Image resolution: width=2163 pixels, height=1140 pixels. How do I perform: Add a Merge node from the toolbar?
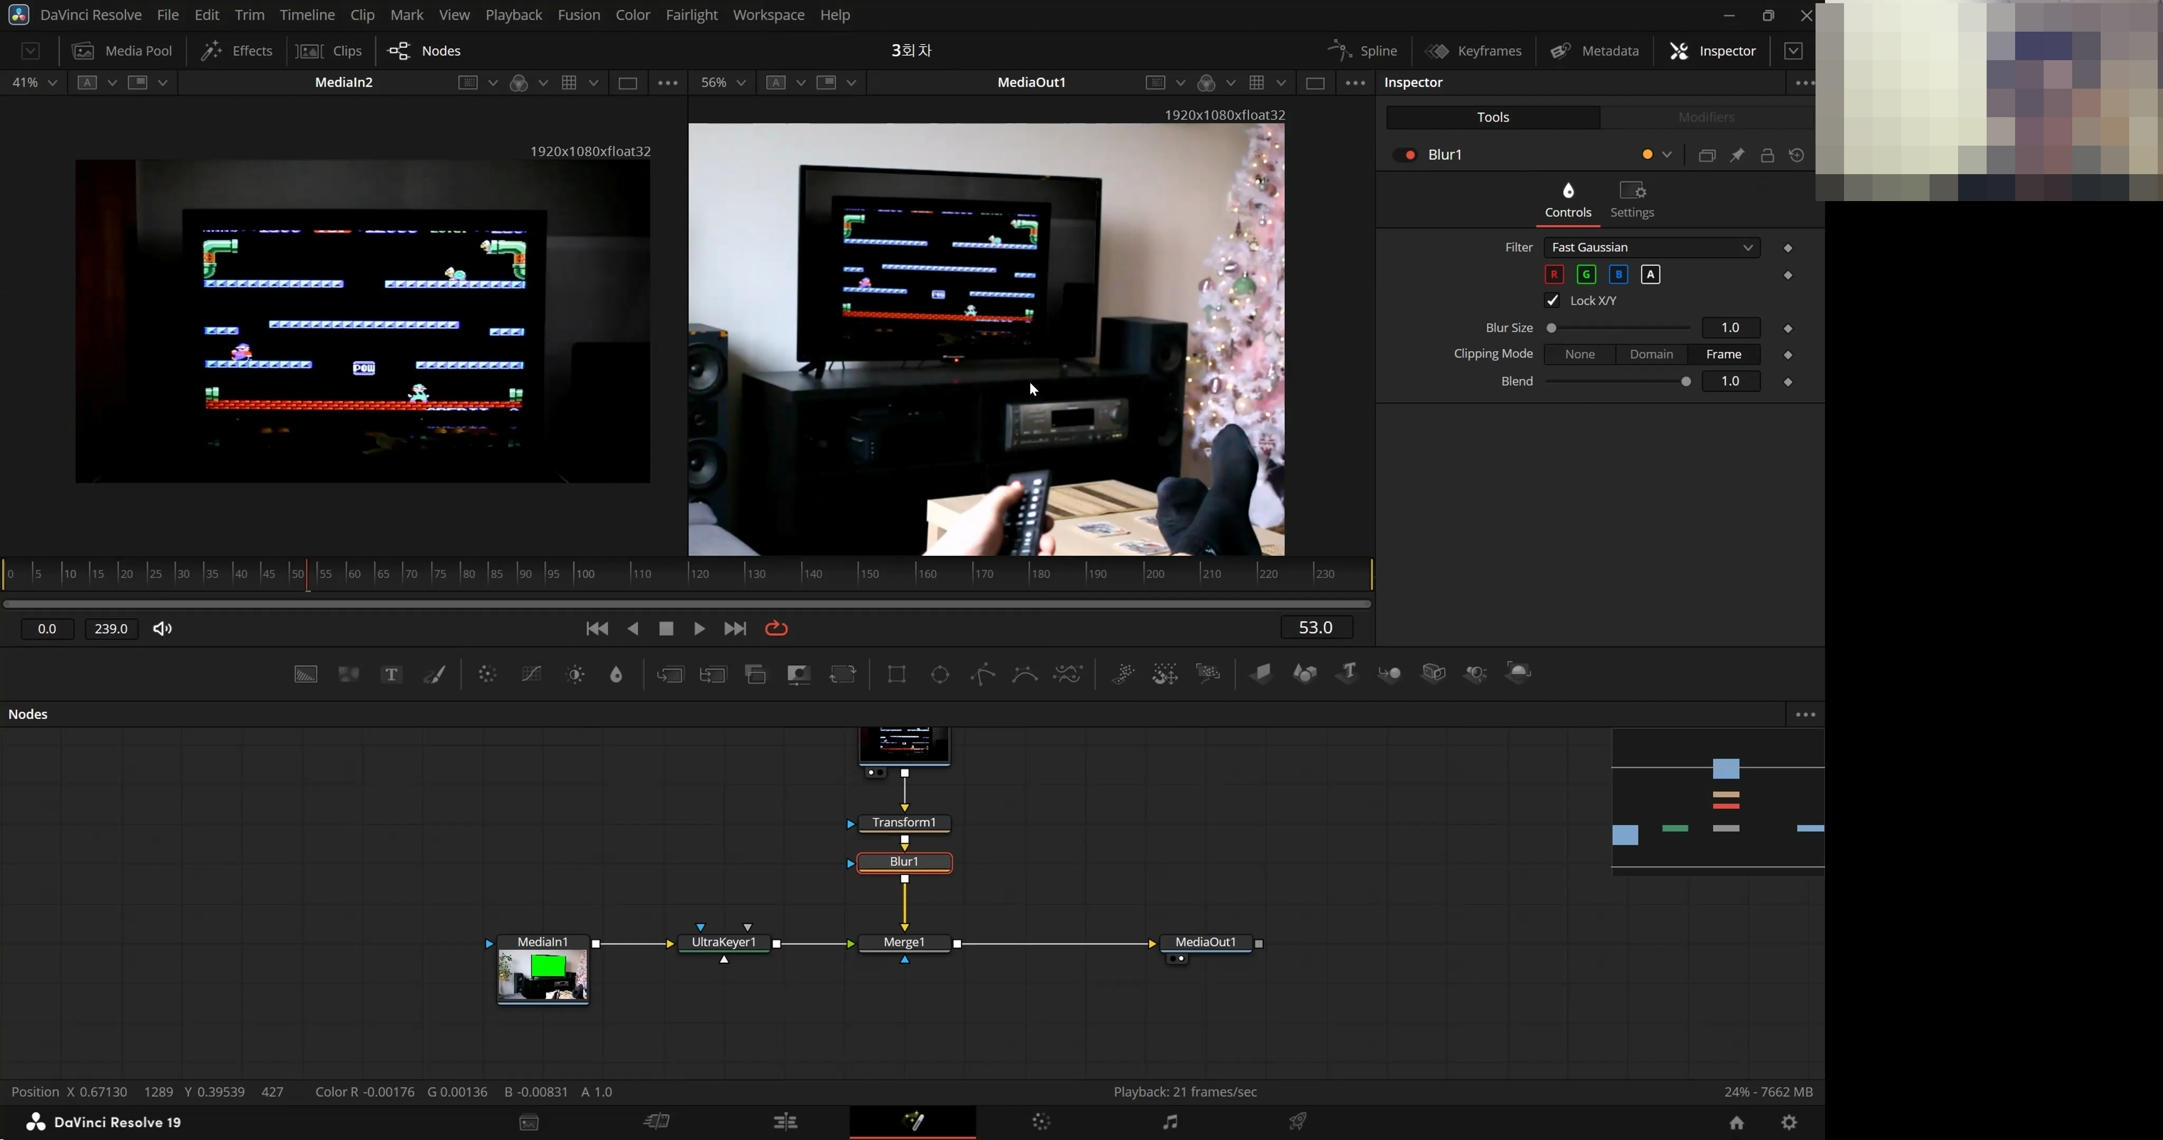tap(670, 674)
